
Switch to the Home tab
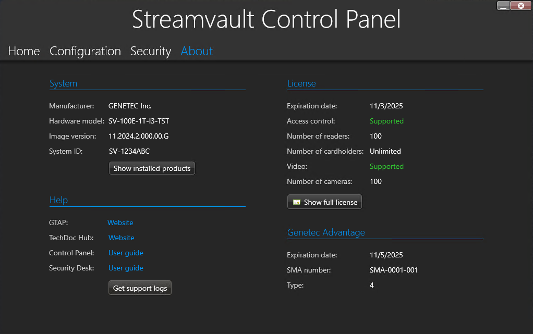(23, 51)
